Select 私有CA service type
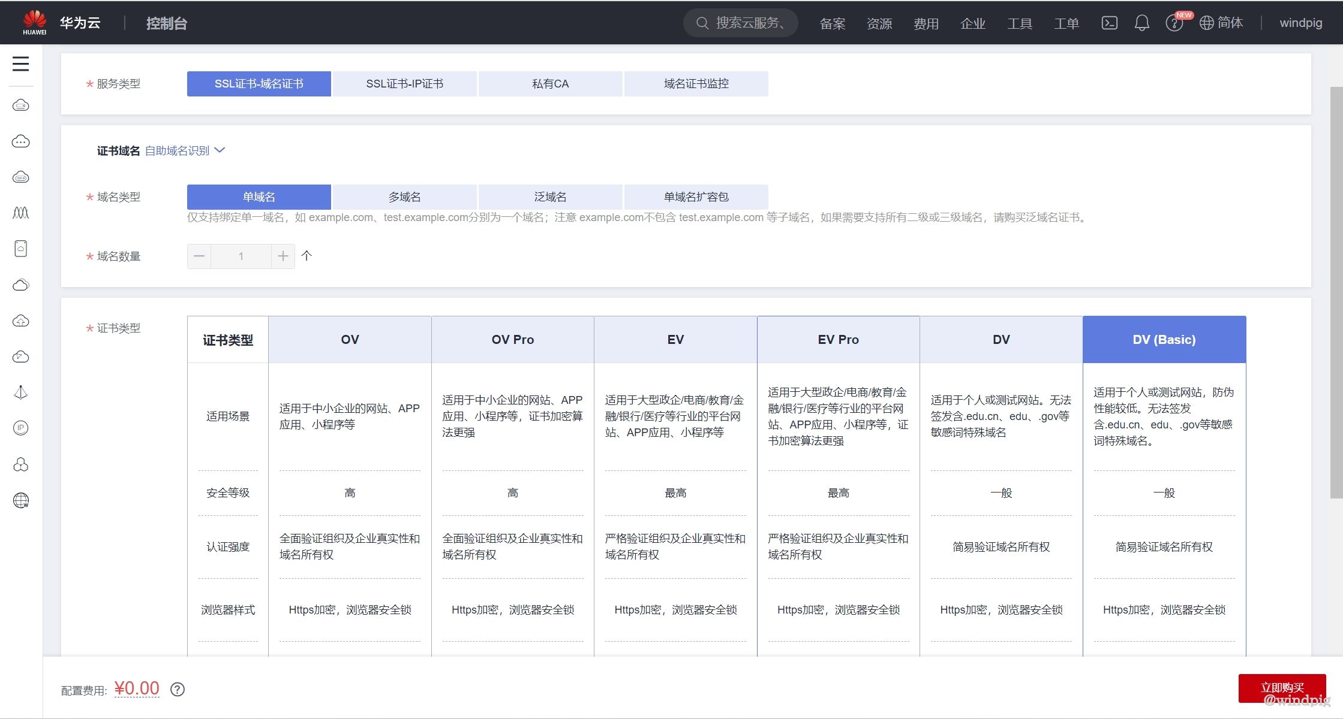 click(x=551, y=84)
